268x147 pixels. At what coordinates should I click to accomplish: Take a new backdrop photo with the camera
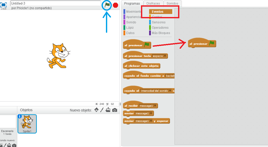coord(14,145)
